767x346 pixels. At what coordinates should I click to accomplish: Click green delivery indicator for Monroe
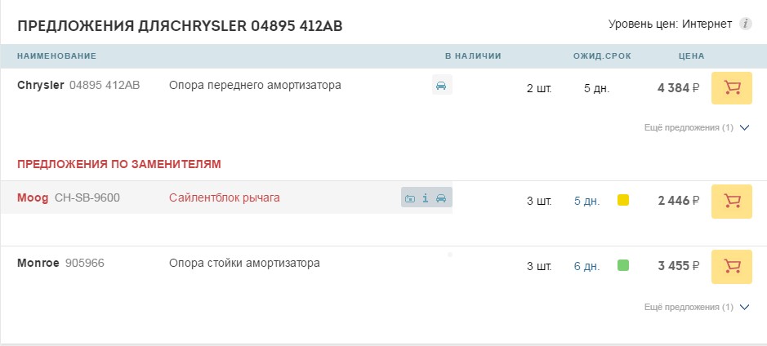click(623, 265)
